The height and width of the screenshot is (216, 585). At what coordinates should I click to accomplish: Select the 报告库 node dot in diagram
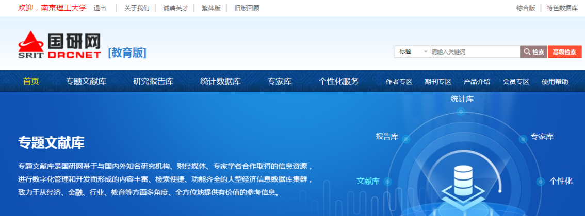(407, 140)
